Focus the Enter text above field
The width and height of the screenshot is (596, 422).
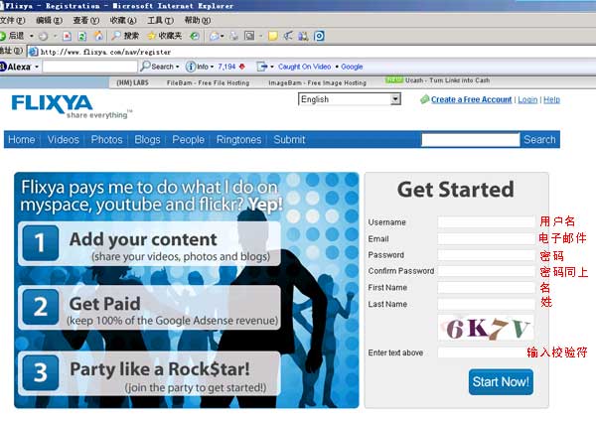(486, 352)
